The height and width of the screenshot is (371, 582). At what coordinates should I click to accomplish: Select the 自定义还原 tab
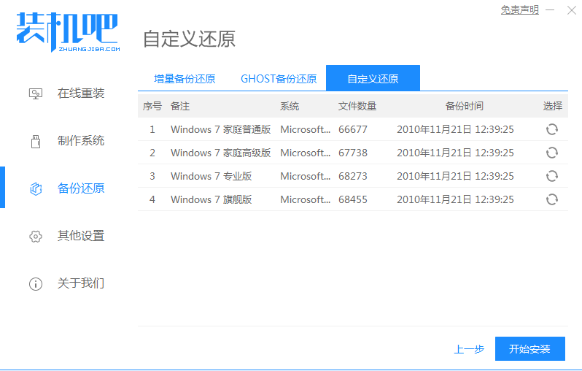pyautogui.click(x=373, y=79)
